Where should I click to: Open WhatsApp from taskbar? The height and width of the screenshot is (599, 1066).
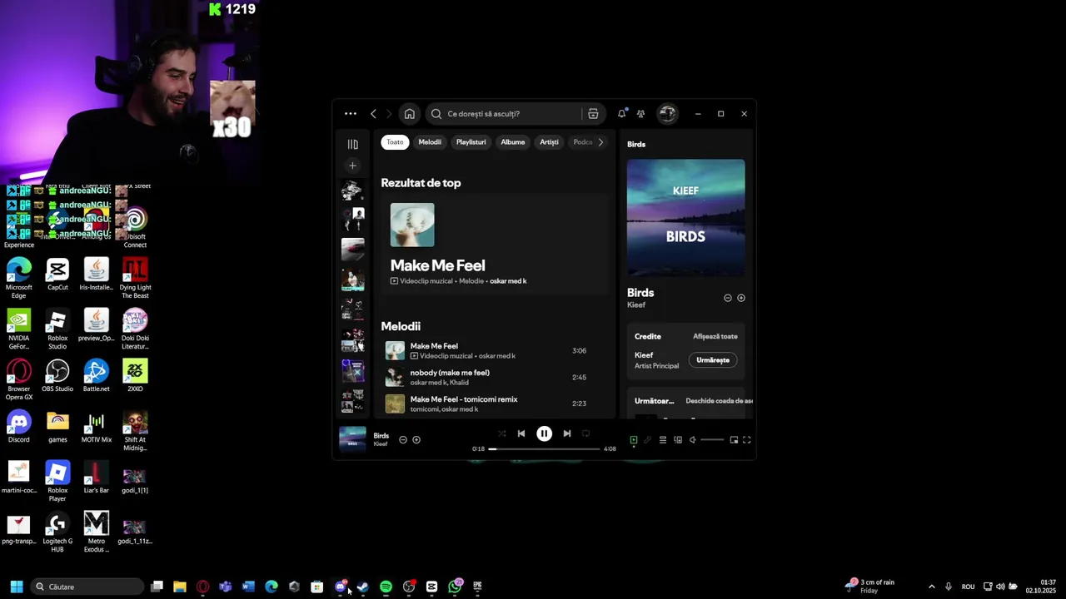pos(455,587)
